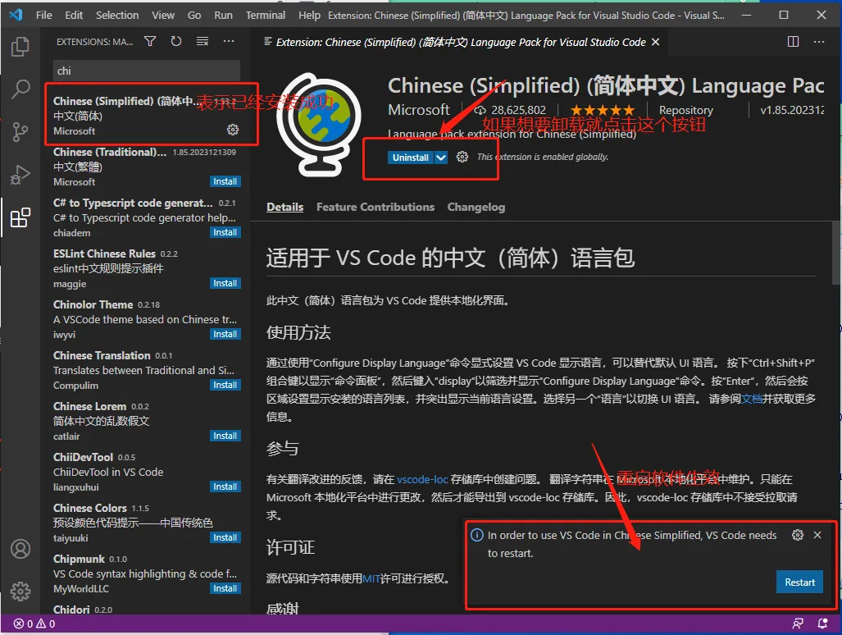Click the Restart button
The width and height of the screenshot is (842, 635).
(799, 582)
